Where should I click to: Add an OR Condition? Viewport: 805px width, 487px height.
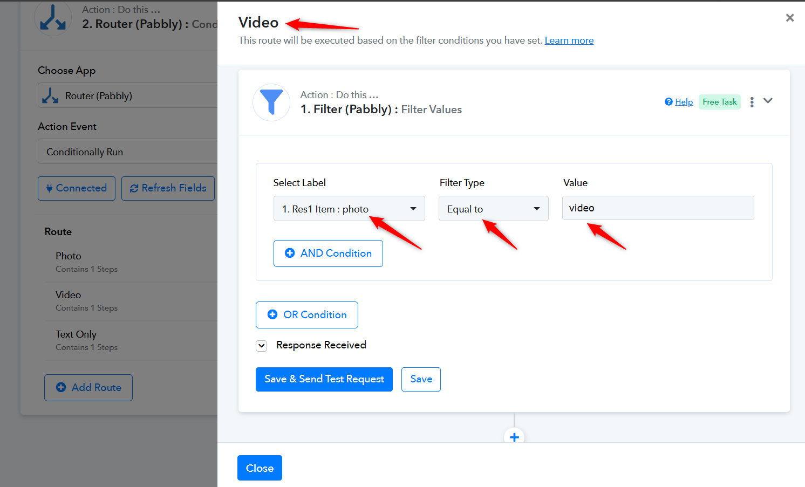coord(306,315)
